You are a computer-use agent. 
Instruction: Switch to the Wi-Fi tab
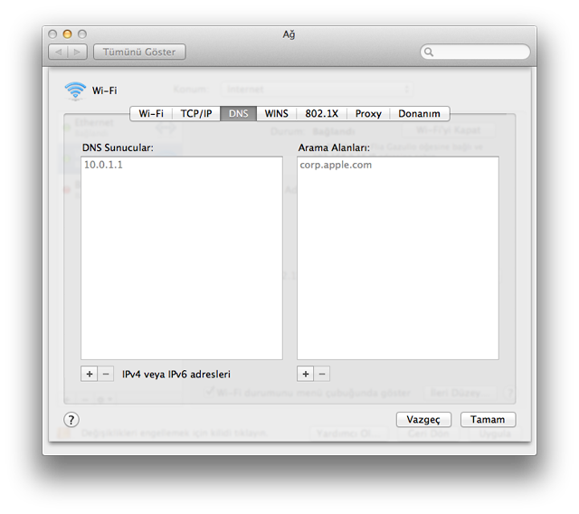click(x=151, y=114)
